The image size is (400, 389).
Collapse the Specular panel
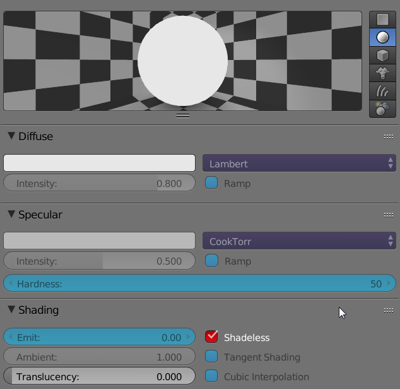[11, 214]
